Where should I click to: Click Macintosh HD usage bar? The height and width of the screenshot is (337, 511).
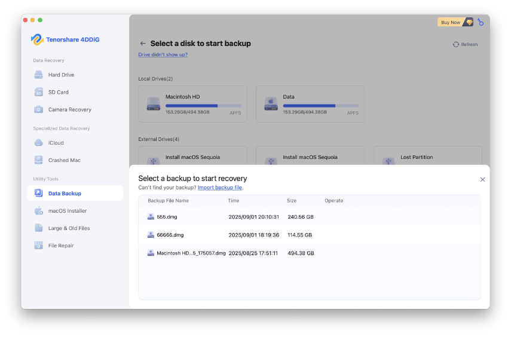[x=203, y=106]
